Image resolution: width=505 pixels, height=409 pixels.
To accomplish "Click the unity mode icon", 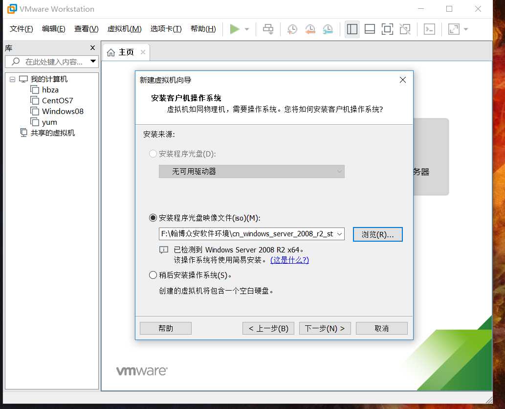I will click(x=405, y=29).
